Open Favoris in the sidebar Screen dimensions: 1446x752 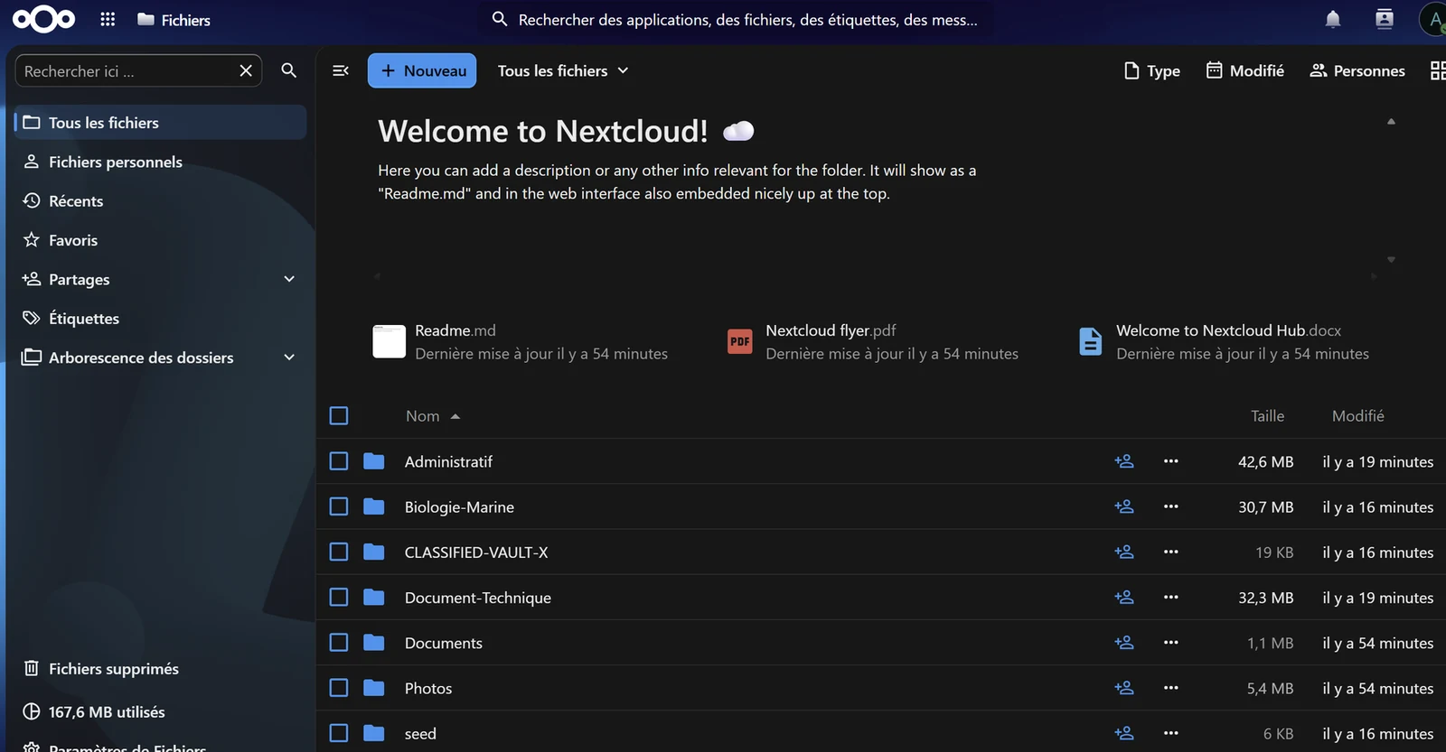point(161,240)
